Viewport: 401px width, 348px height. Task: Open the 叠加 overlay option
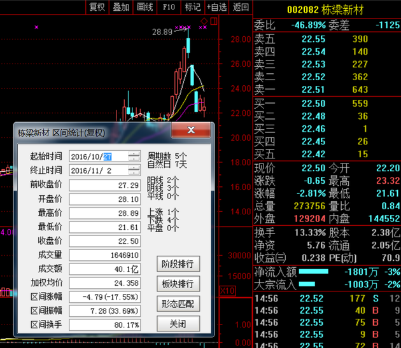click(121, 7)
